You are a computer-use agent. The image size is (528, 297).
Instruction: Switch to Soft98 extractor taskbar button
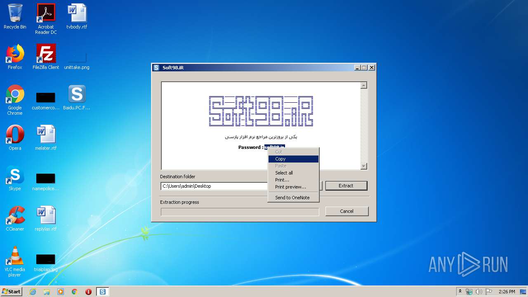coord(102,292)
